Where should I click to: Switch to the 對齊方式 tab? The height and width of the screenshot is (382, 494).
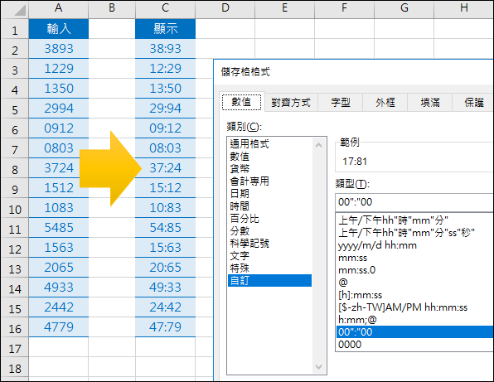291,103
